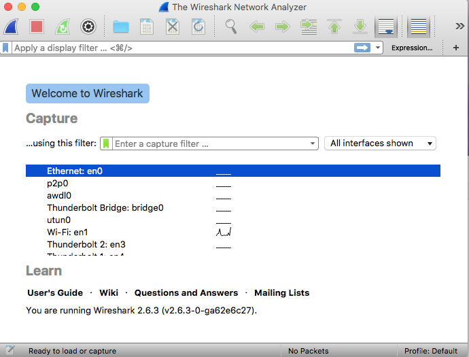The image size is (469, 357).
Task: Click Welcome to Wireshark banner
Action: click(x=88, y=93)
